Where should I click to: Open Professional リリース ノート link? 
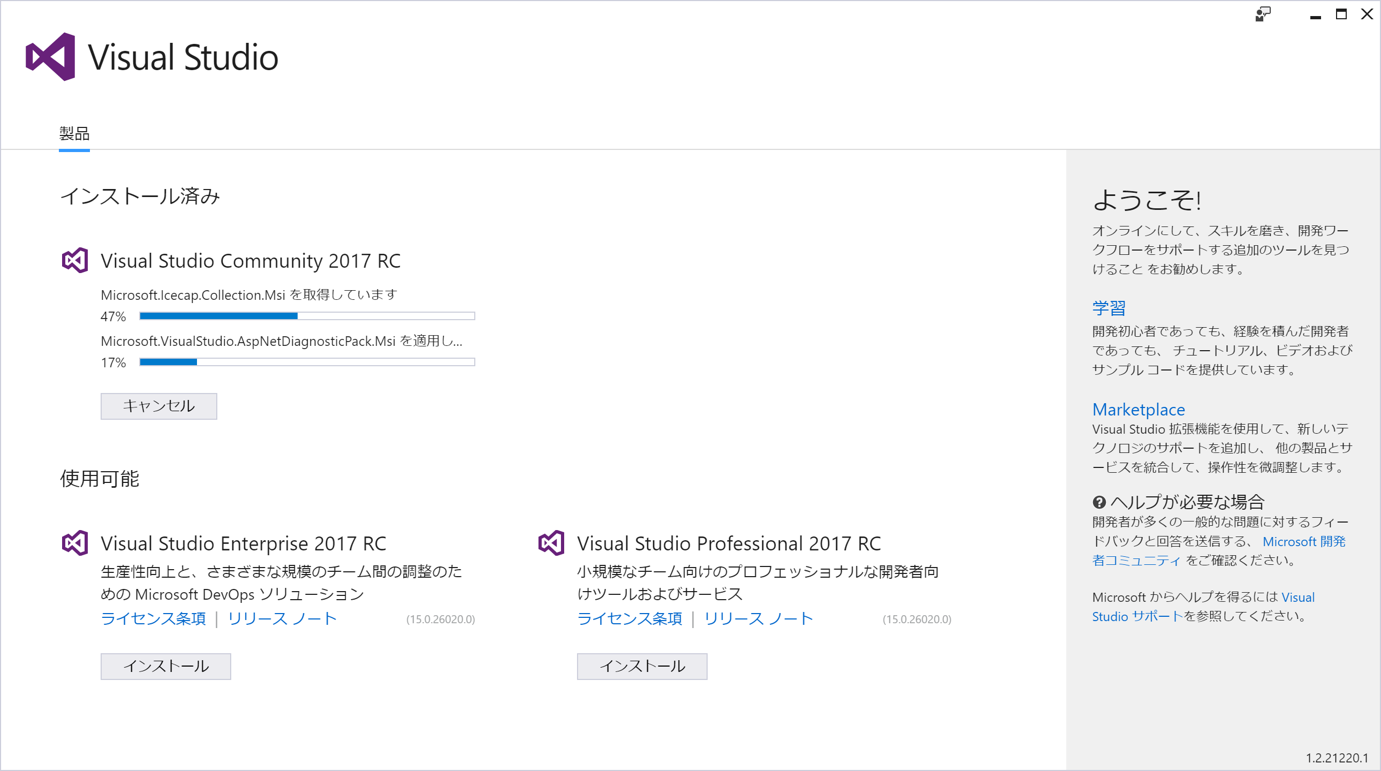758,619
